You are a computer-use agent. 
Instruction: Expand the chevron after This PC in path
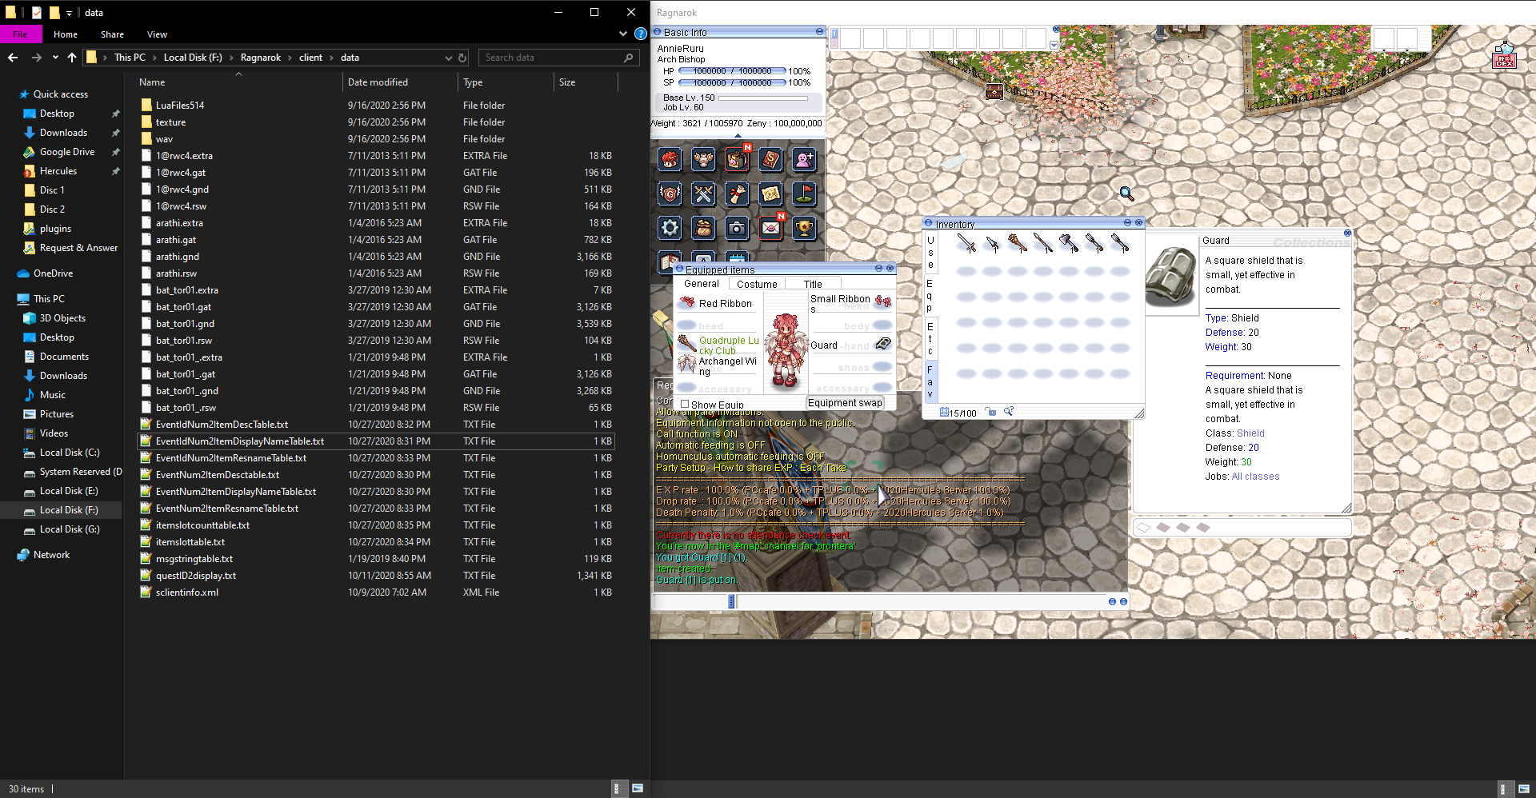[155, 58]
